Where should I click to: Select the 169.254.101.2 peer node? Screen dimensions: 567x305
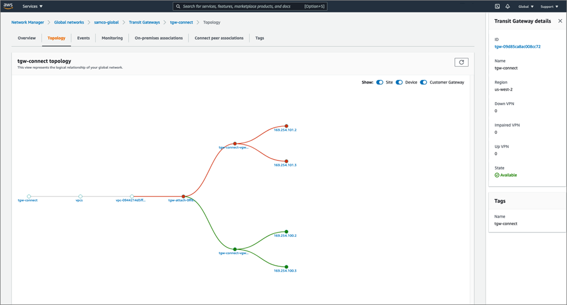click(x=286, y=126)
